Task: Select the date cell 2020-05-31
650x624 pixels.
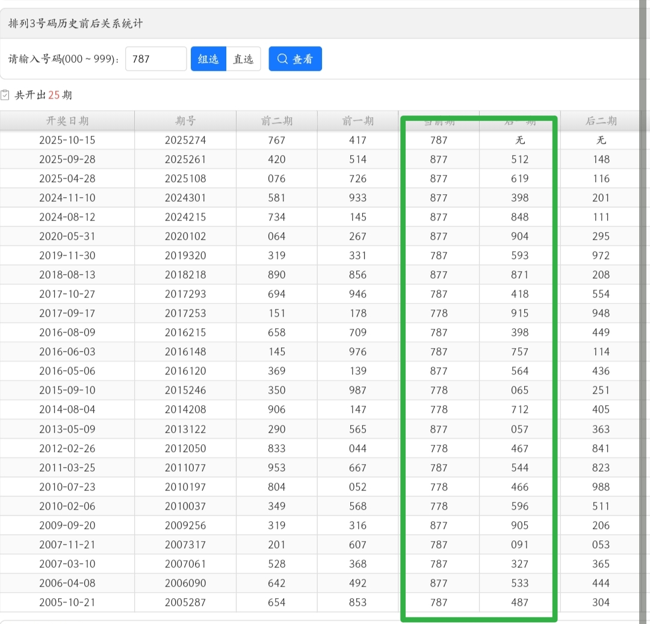Action: (x=67, y=236)
